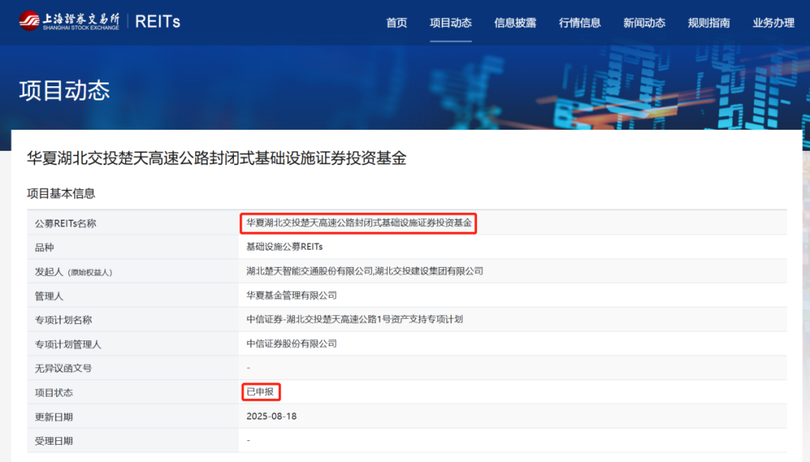This screenshot has height=462, width=810.
Task: Click the 项目基本信息 section heading
Action: tap(61, 193)
